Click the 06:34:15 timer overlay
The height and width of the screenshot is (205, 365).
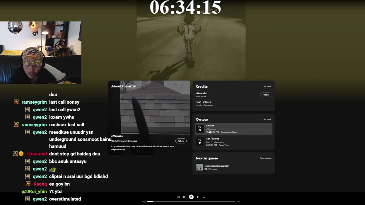coord(186,7)
